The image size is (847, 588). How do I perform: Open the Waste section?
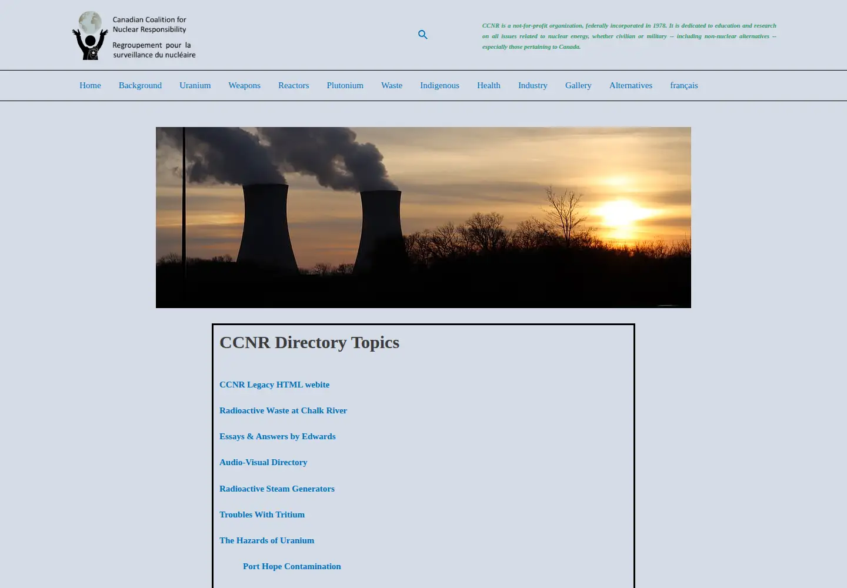coord(392,85)
